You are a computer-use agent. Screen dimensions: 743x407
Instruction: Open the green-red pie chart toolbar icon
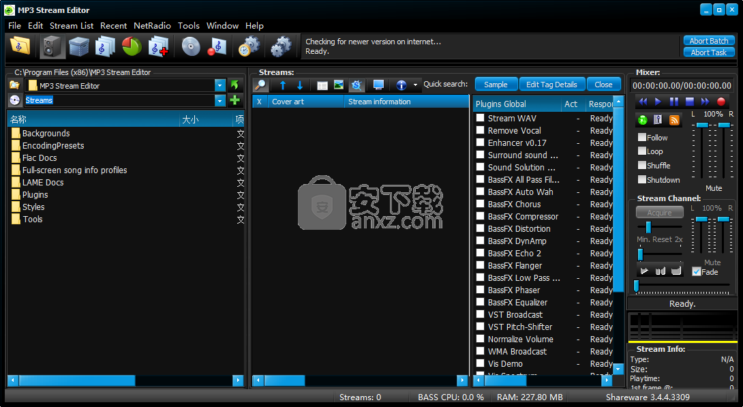[132, 46]
